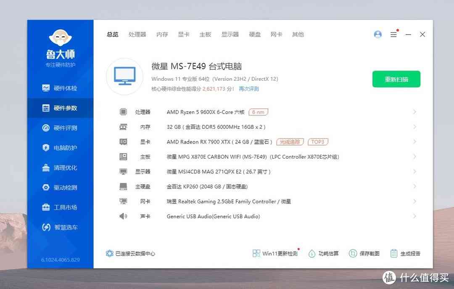The width and height of the screenshot is (454, 289).
Task: Open the hamburger settings menu
Action: (394, 34)
